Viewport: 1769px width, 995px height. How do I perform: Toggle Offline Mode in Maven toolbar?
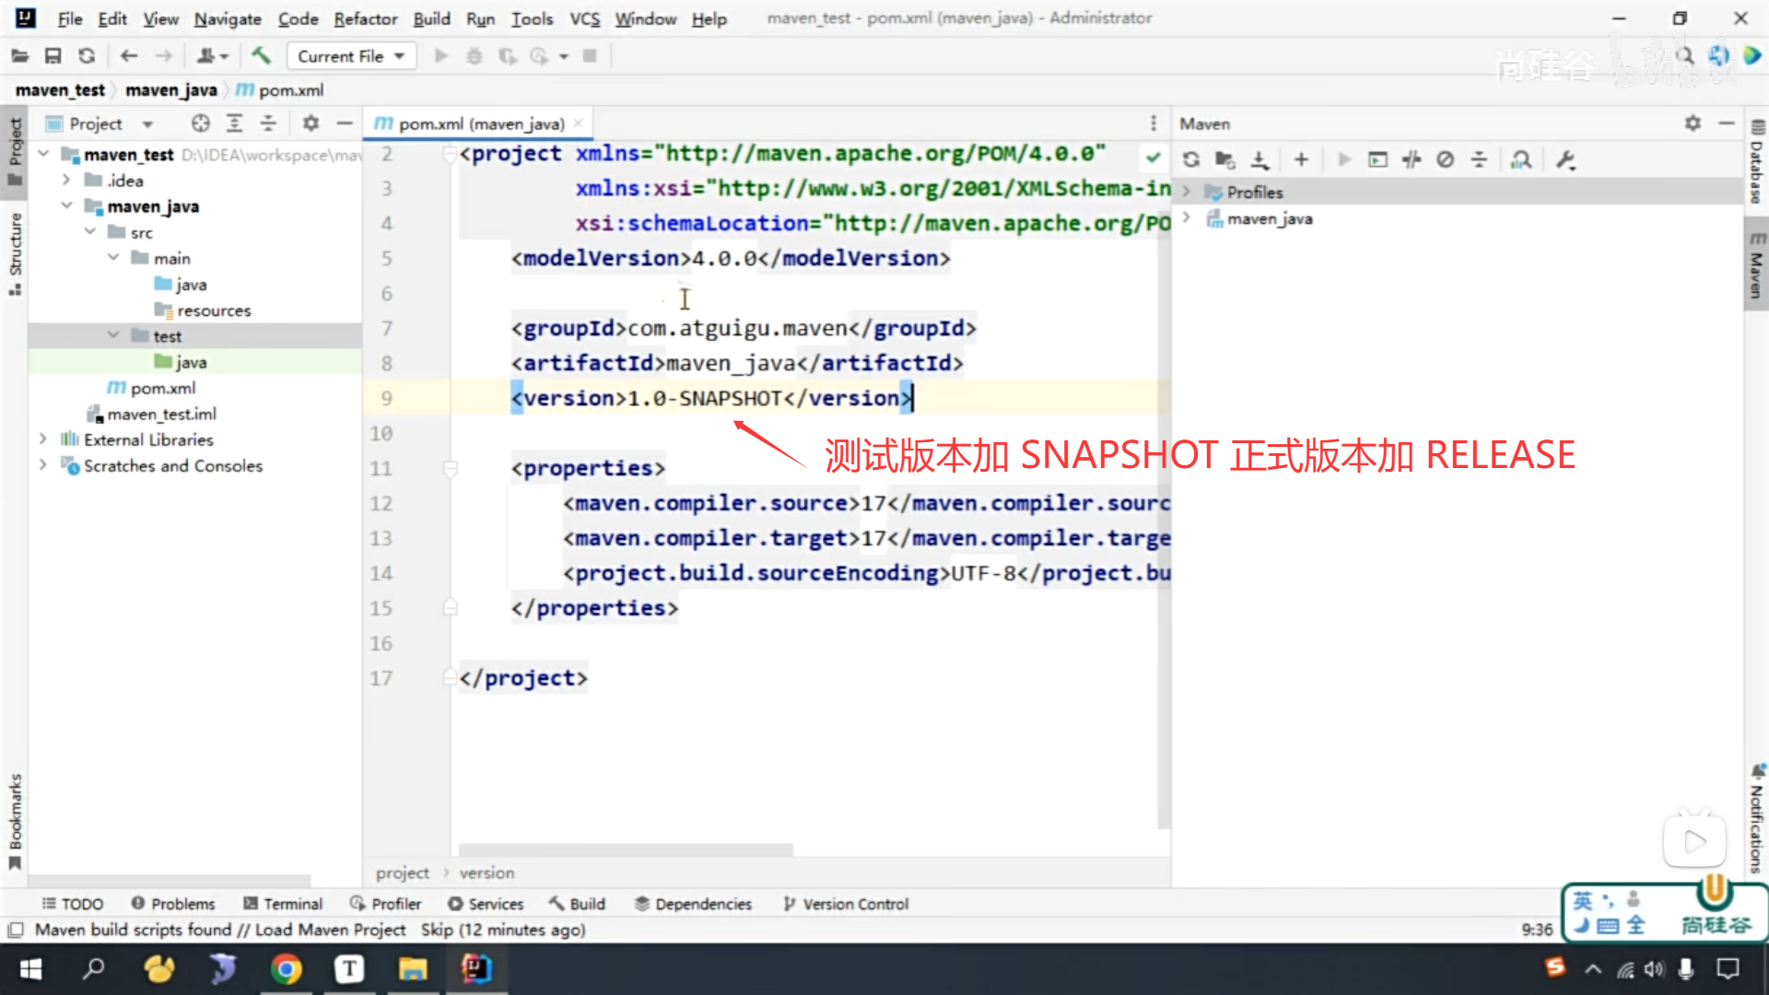coord(1412,159)
